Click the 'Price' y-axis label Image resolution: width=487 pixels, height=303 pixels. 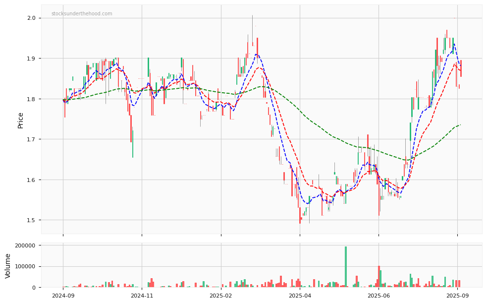[x=20, y=121]
